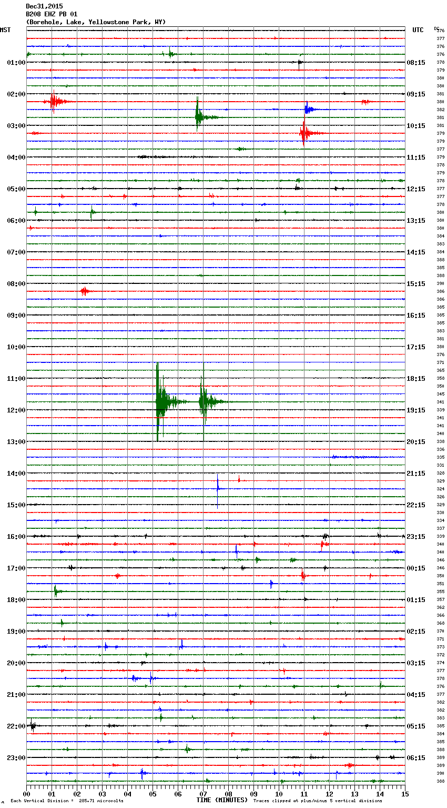This screenshot has width=447, height=808.
Task: Select the 20:00 MST time label
Action: coord(16,663)
